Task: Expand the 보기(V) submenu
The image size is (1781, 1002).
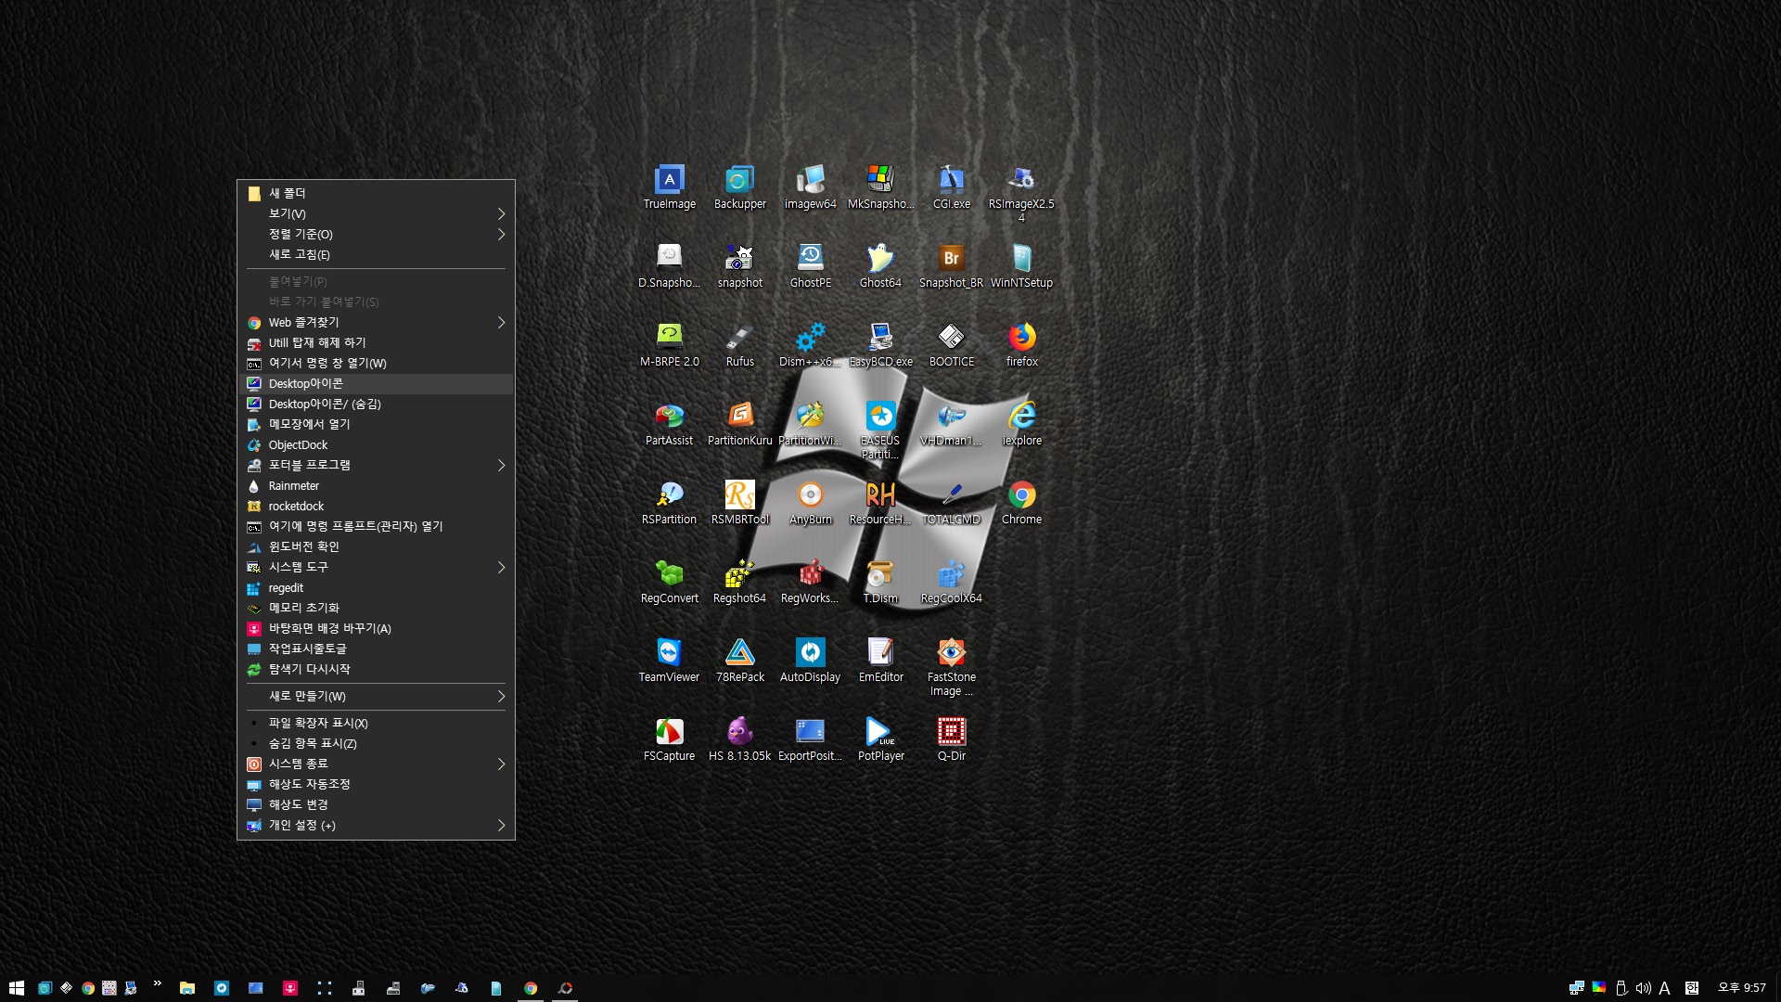Action: [x=376, y=213]
